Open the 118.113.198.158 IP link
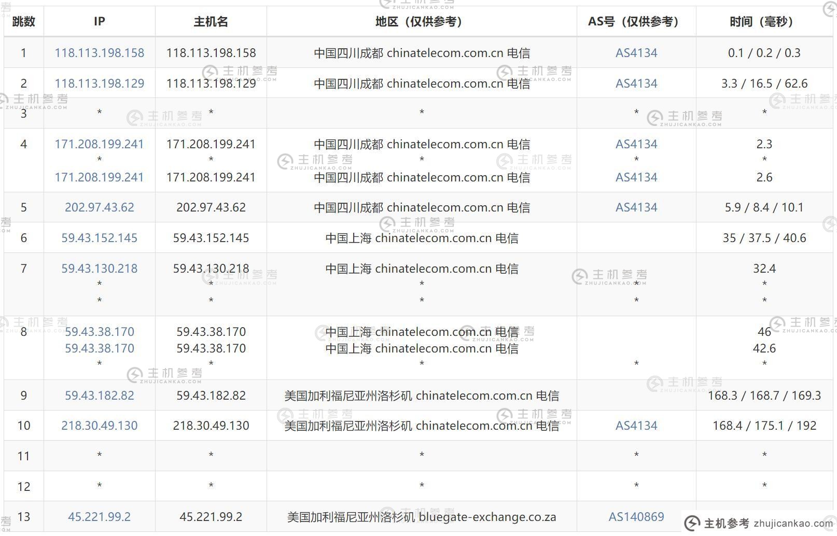The width and height of the screenshot is (837, 536). click(100, 53)
